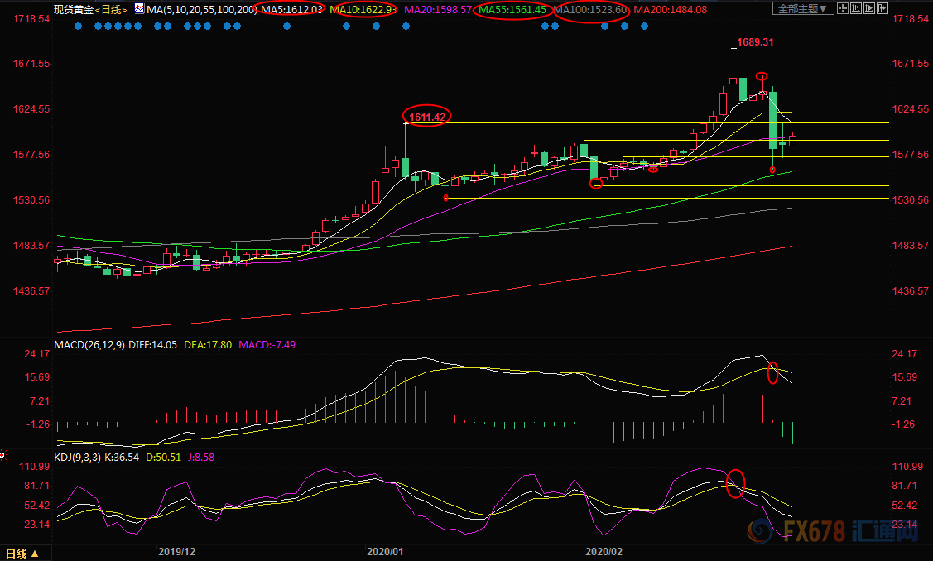Screen dimensions: 933x561
Task: Click the play-forward range icon
Action: point(868,8)
